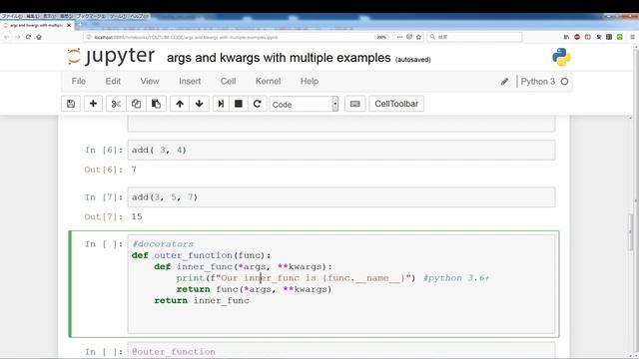The height and width of the screenshot is (359, 639).
Task: Move selected cell down arrow
Action: (x=200, y=104)
